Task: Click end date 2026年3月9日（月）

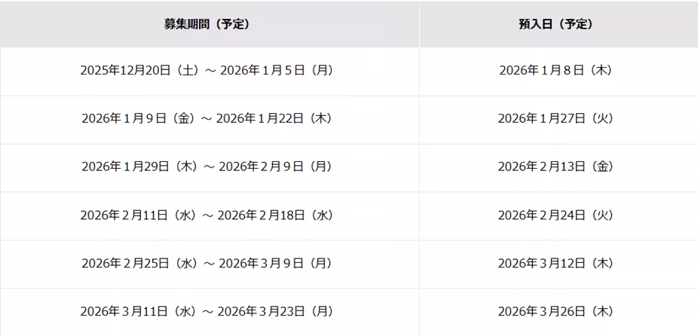Action: 276,264
